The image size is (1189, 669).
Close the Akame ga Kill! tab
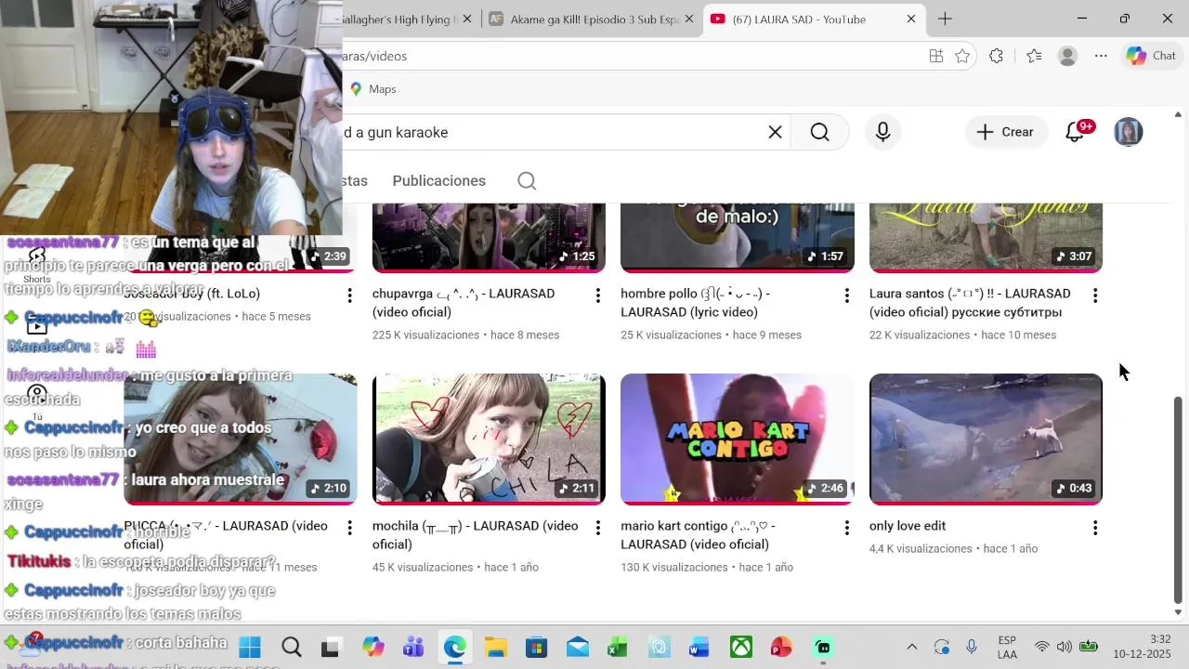[688, 19]
